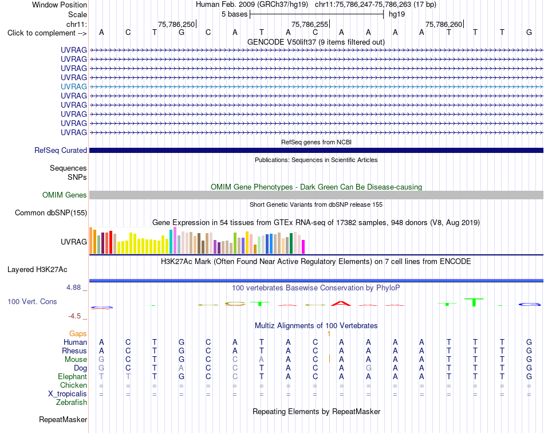Select the Window Position track label
This screenshot has height=433, width=544.
point(60,5)
